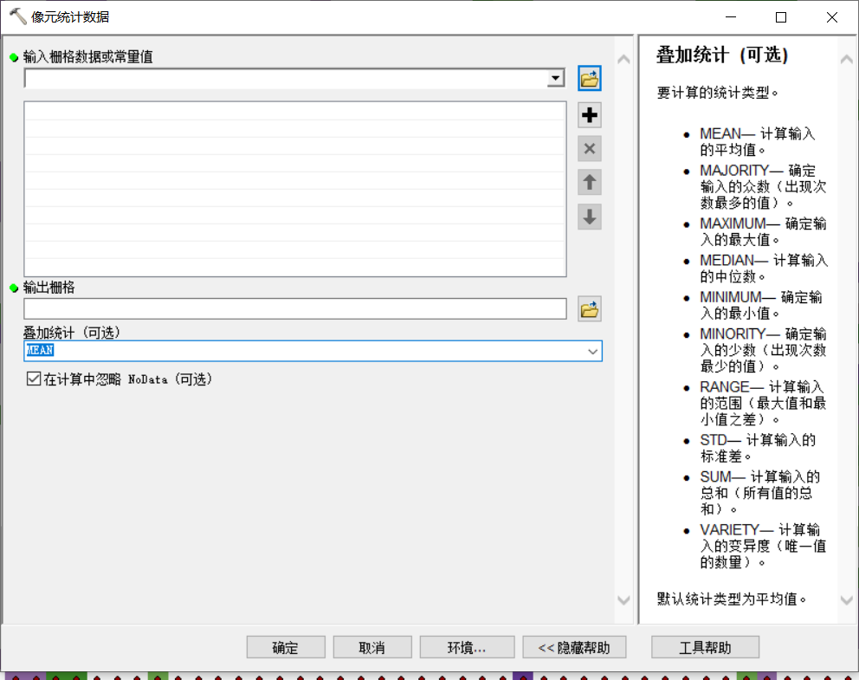Open input raster dropdown arrow

tap(556, 78)
